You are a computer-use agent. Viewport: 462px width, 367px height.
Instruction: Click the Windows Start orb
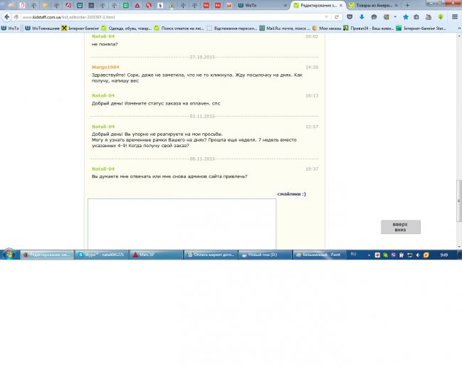(x=9, y=254)
